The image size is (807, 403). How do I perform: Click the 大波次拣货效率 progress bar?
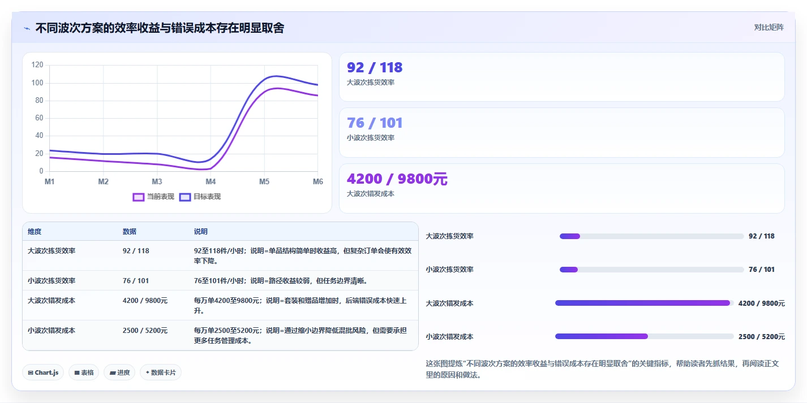tap(651, 236)
